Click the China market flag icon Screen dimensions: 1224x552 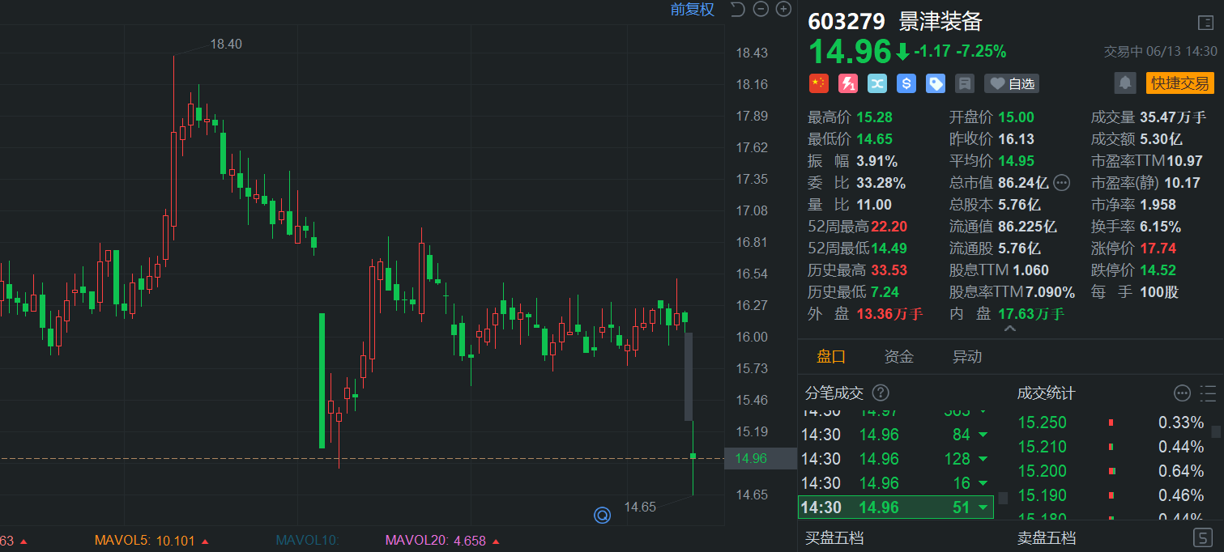[x=819, y=83]
